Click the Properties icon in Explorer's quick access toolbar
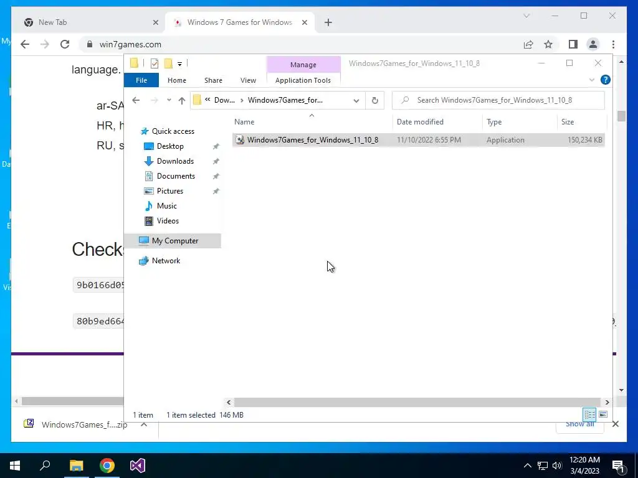Viewport: 638px width, 478px height. 155,63
